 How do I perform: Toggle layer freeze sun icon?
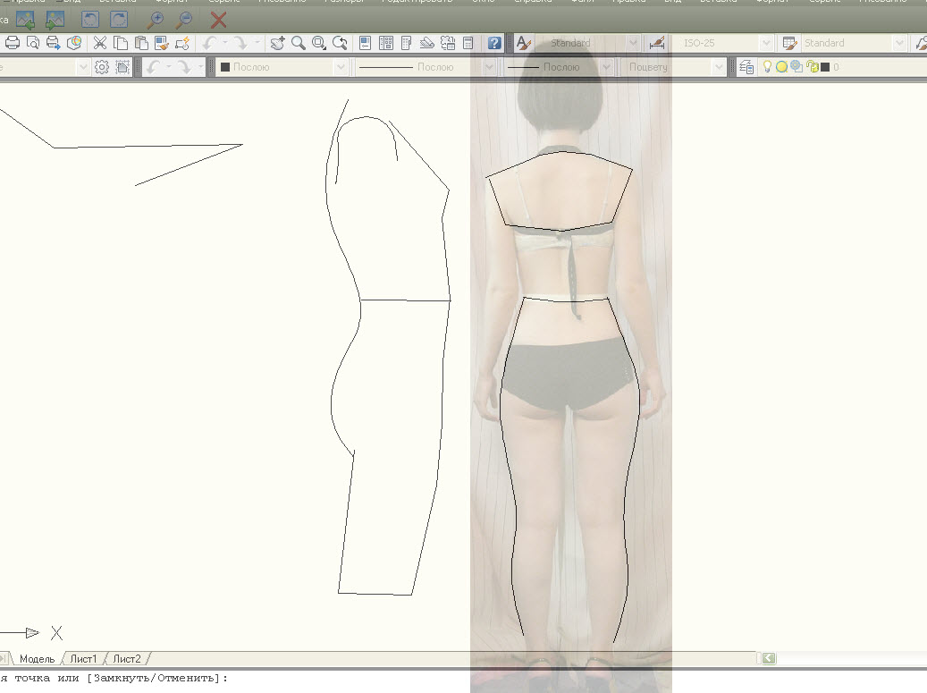click(781, 67)
